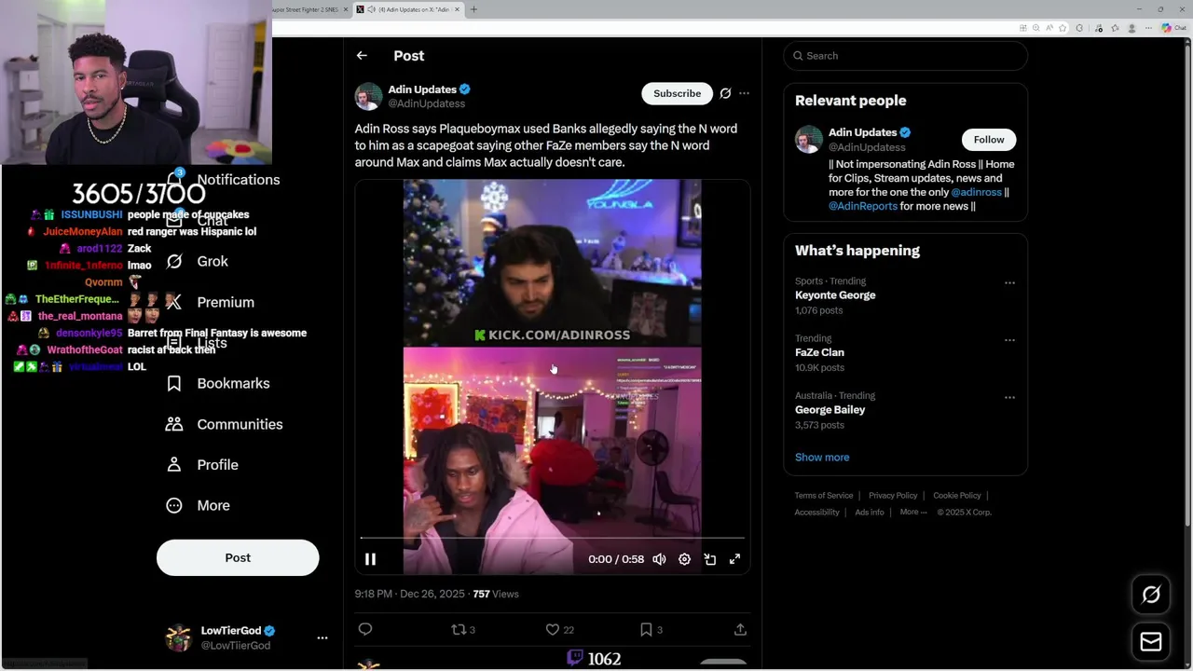Open the Premium sidebar item

209,302
